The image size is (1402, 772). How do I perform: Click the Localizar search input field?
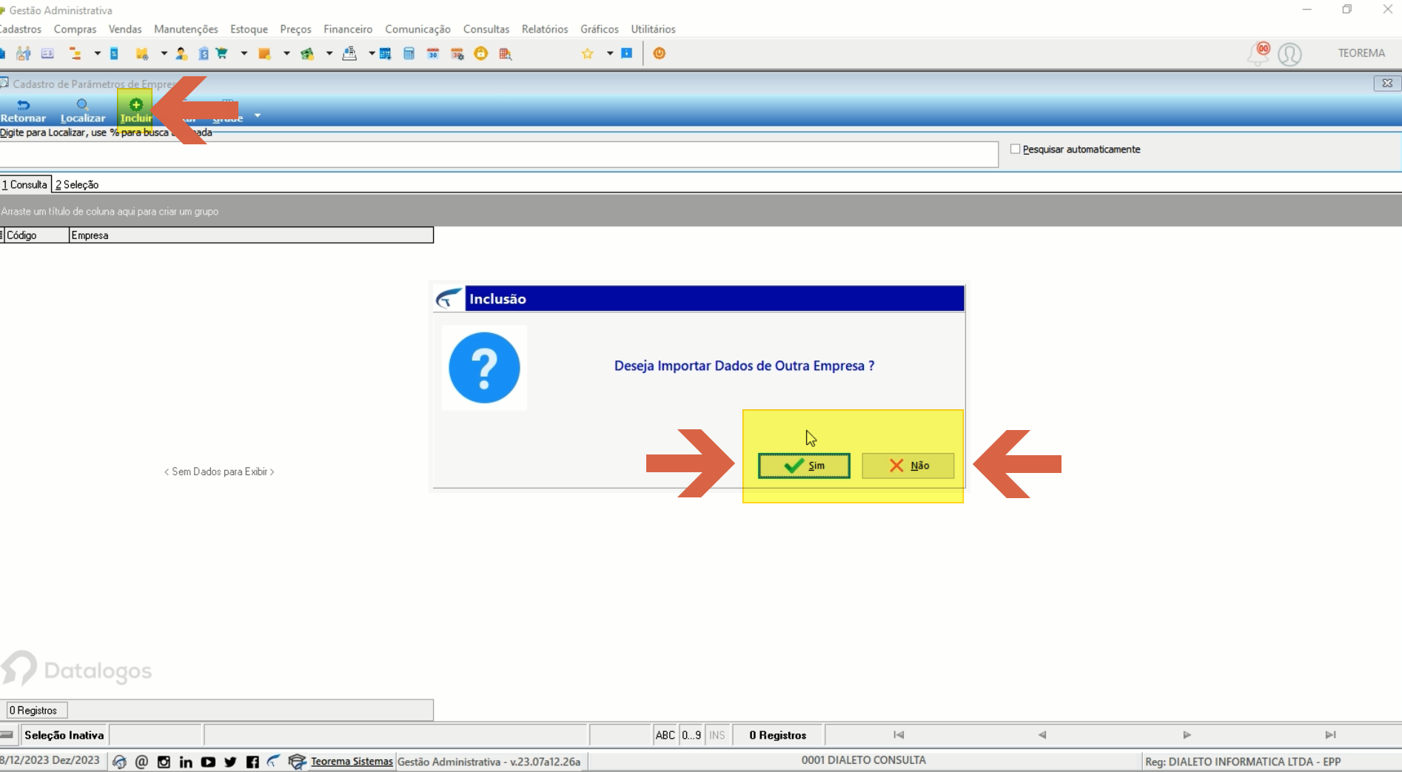(499, 155)
